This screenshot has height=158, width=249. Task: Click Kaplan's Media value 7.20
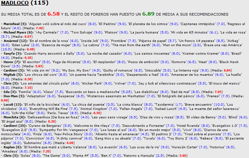(x=46, y=151)
